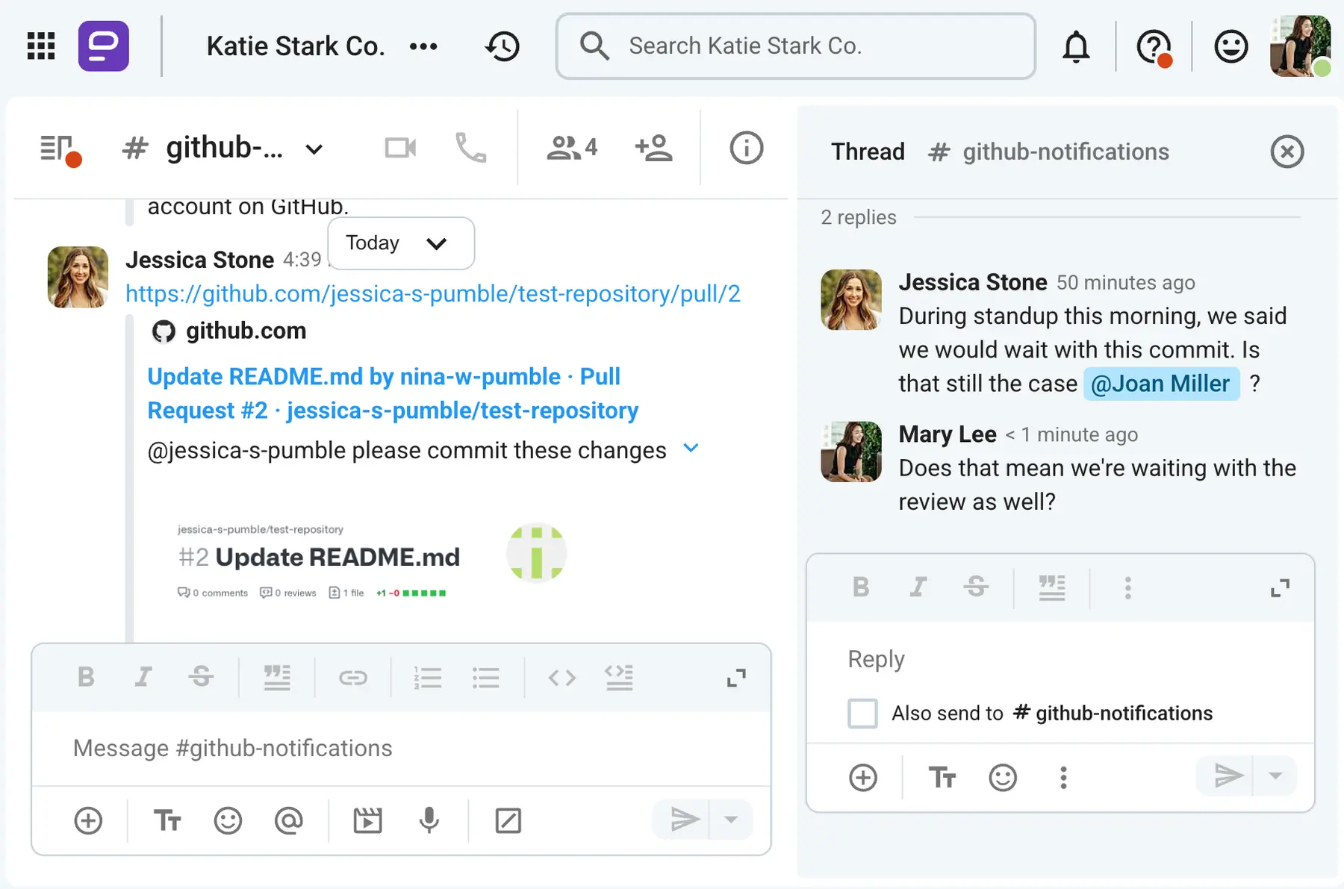Image resolution: width=1344 pixels, height=889 pixels.
Task: Insert a numbered list in channel editor
Action: pyautogui.click(x=428, y=678)
